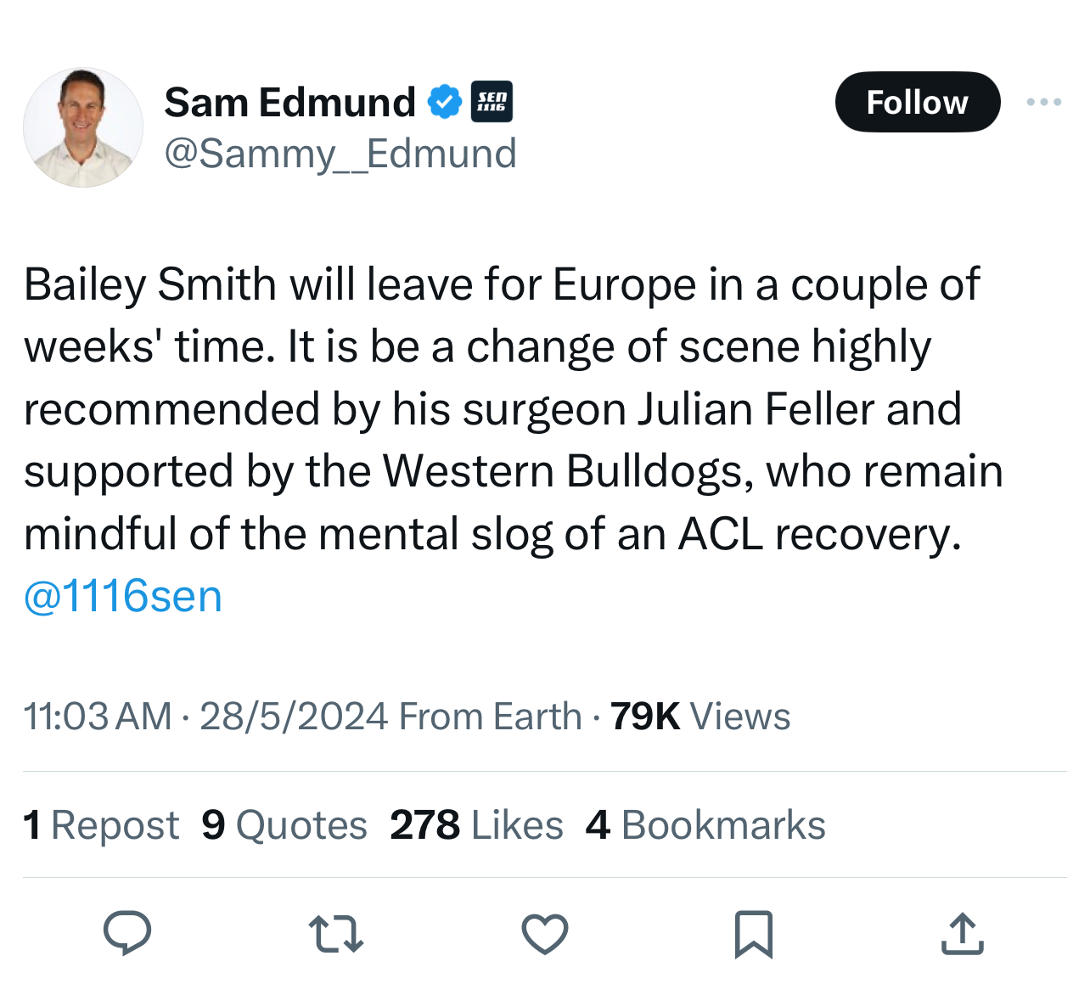
Task: Click the 79K Views count
Action: point(700,716)
